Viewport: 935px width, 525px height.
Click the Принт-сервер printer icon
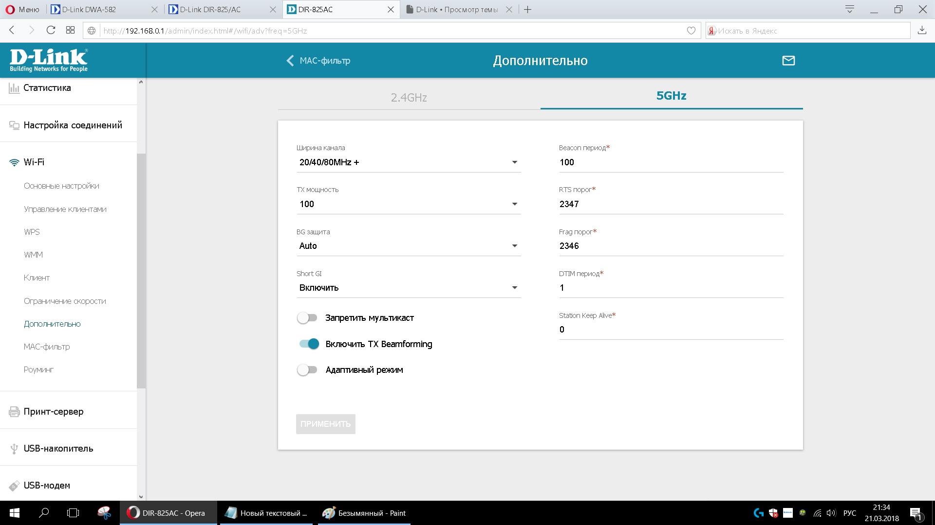coord(14,412)
